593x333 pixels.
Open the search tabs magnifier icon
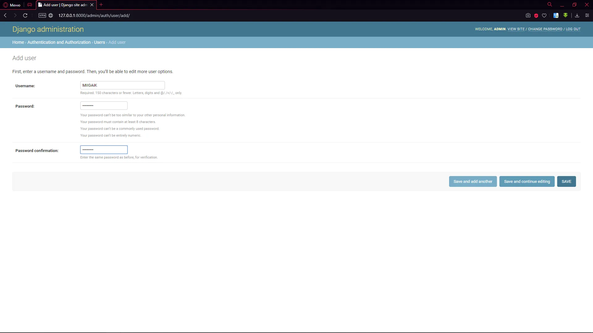point(550,5)
